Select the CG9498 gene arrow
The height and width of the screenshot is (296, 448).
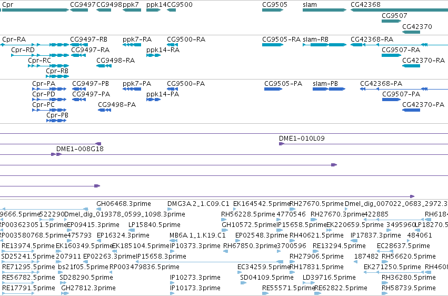(x=104, y=10)
